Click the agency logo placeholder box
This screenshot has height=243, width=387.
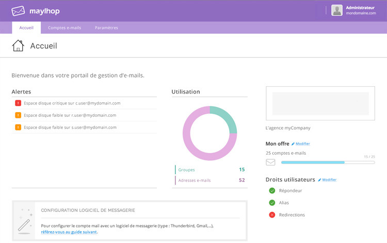click(320, 103)
